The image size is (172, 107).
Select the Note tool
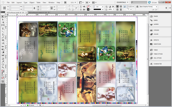click(3, 59)
